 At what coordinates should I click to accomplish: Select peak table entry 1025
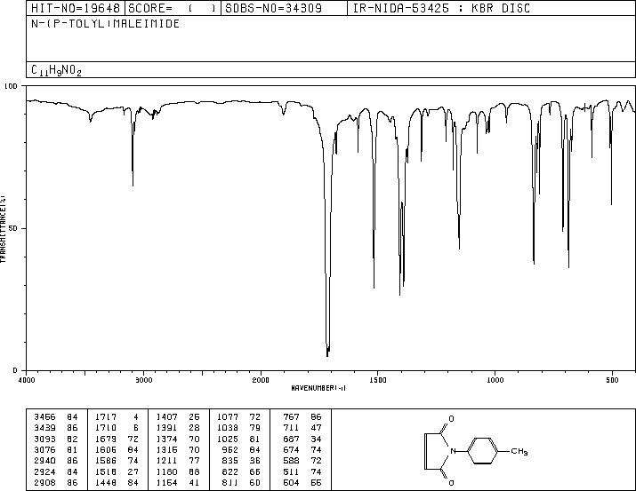click(228, 439)
